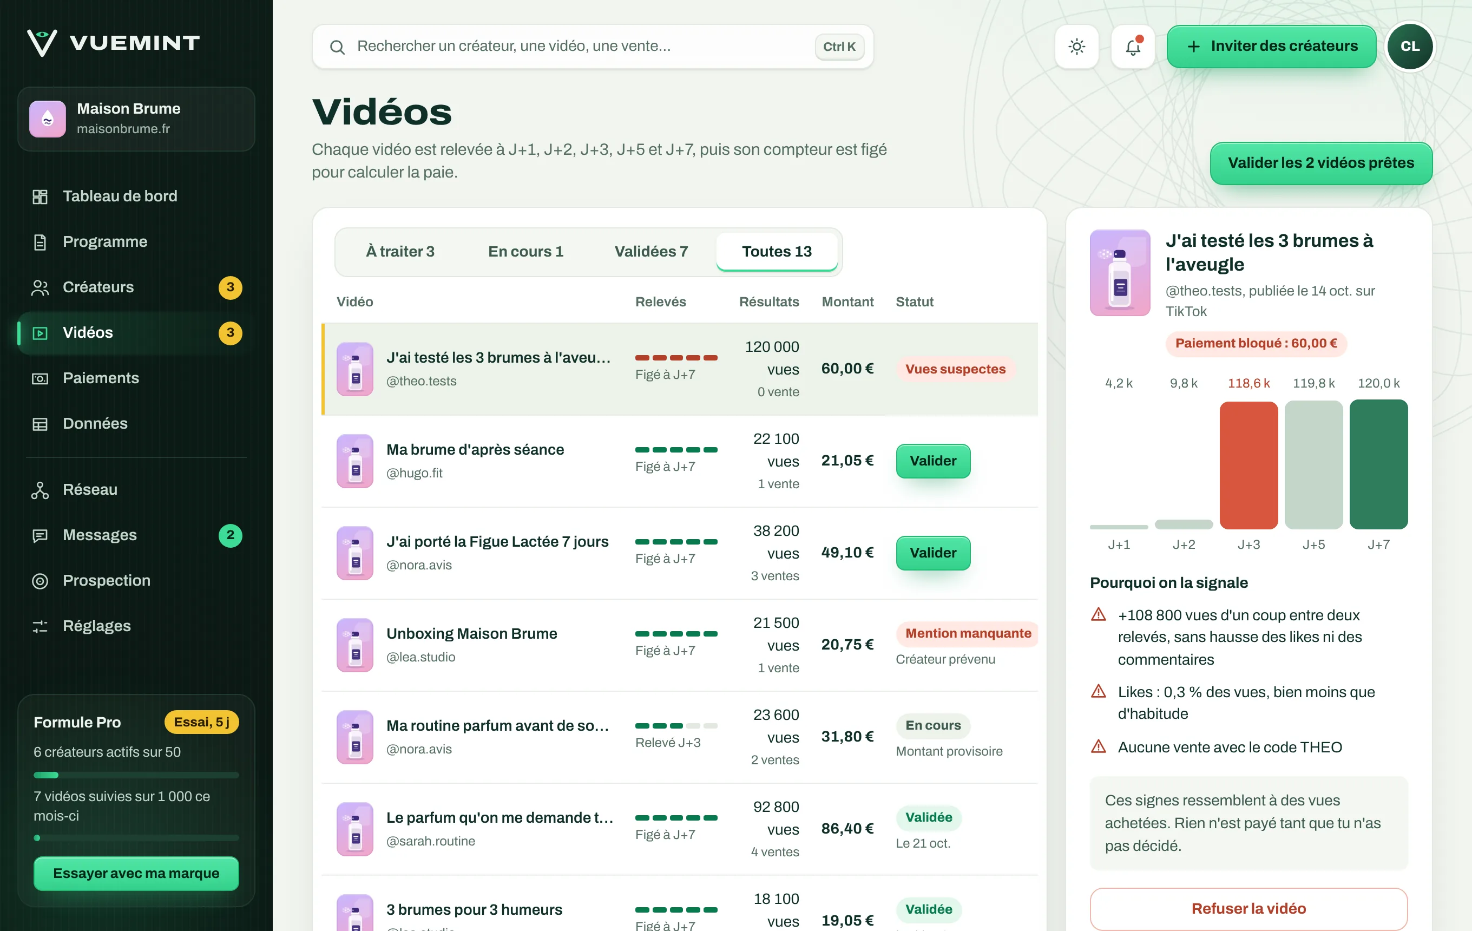
Task: Click warning icon beside Aucune vente avec le code THEO
Action: coord(1099,746)
